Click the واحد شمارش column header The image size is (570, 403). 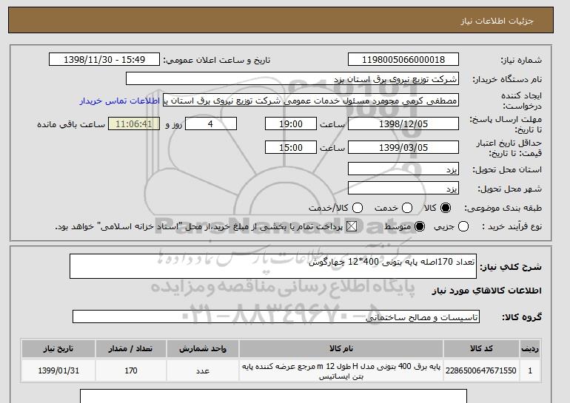[x=203, y=348]
